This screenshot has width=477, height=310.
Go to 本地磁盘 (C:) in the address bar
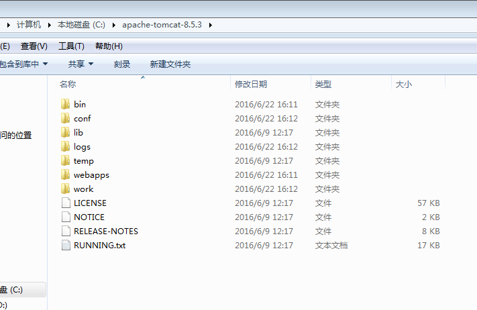81,25
